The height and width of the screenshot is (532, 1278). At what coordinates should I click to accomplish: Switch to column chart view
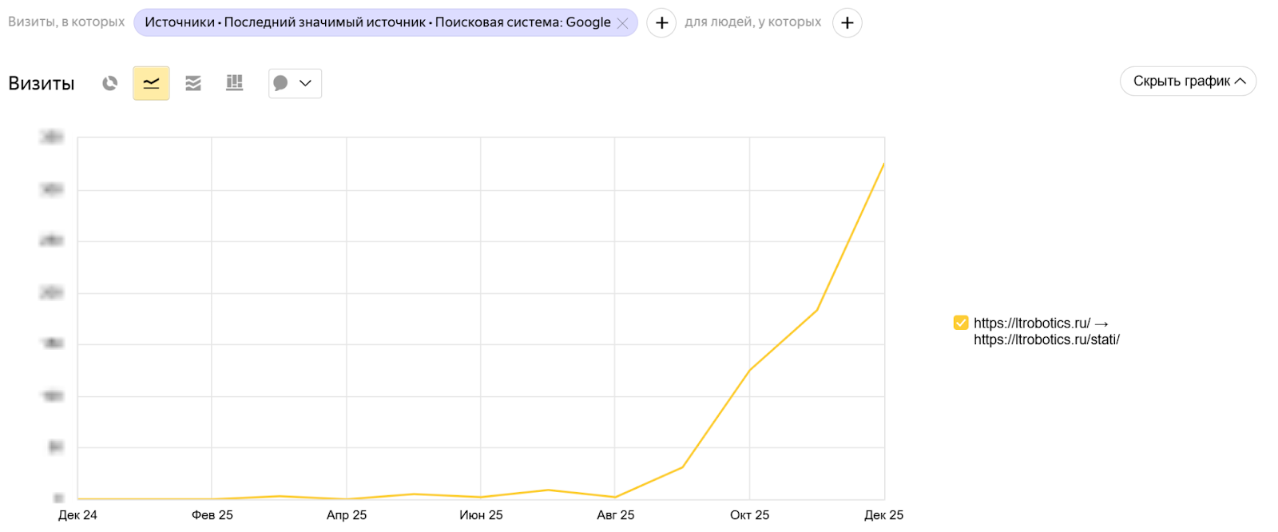(x=234, y=83)
